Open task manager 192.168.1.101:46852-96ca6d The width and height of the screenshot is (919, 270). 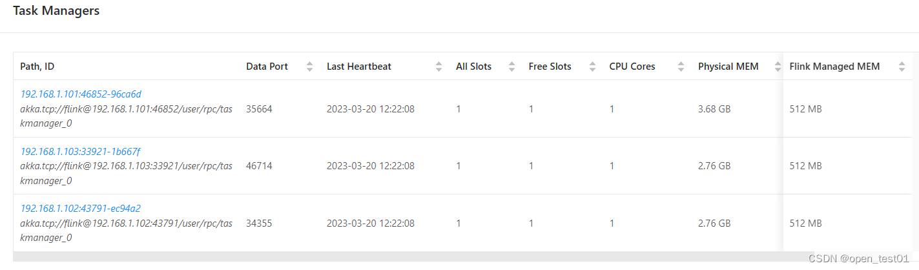click(x=81, y=94)
